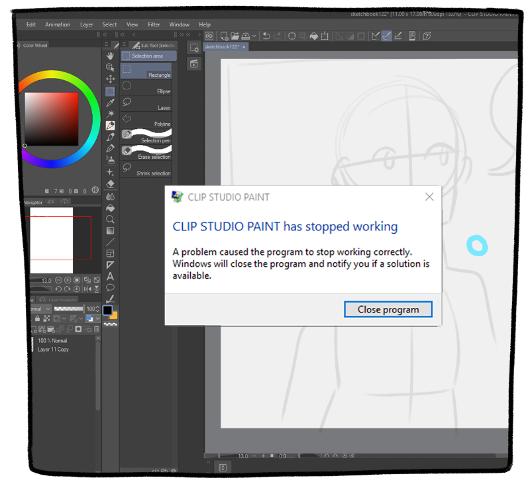
Task: Delete layer with trash icon
Action: pos(97,329)
